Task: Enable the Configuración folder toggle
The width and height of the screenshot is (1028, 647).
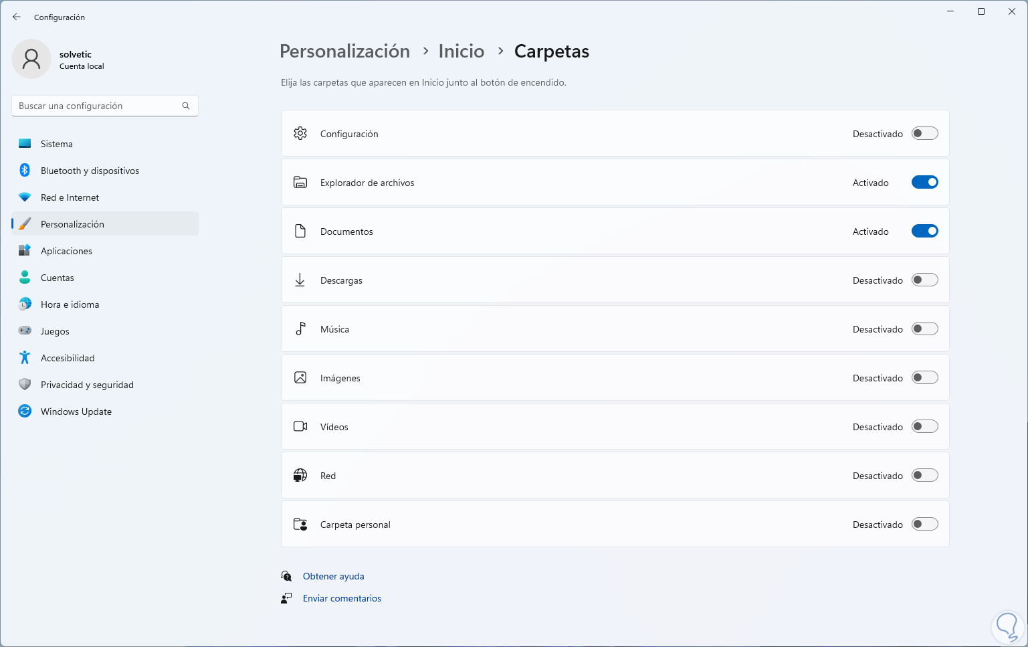Action: (x=924, y=134)
